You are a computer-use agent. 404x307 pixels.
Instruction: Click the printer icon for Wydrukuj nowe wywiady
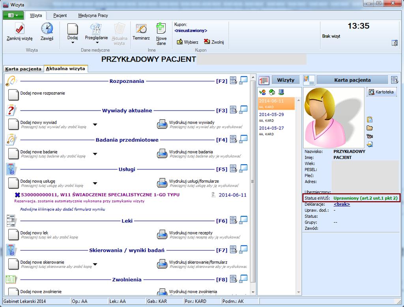click(162, 124)
